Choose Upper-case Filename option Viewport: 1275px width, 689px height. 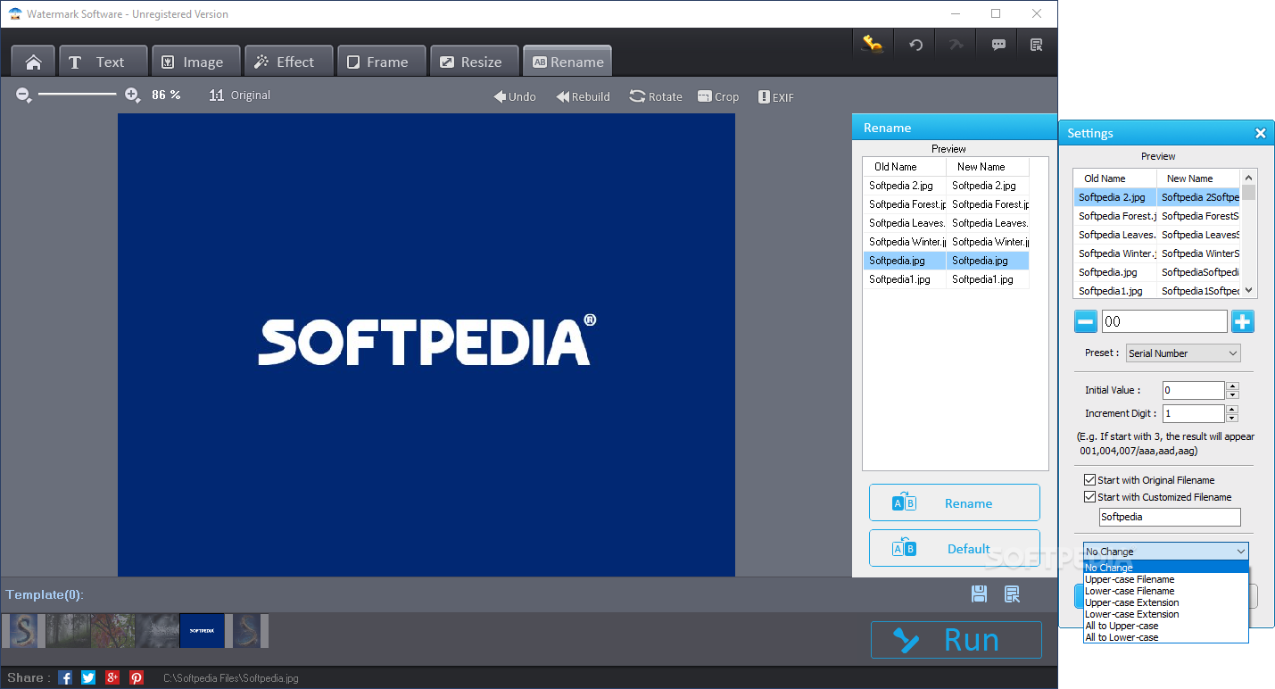pos(1166,579)
